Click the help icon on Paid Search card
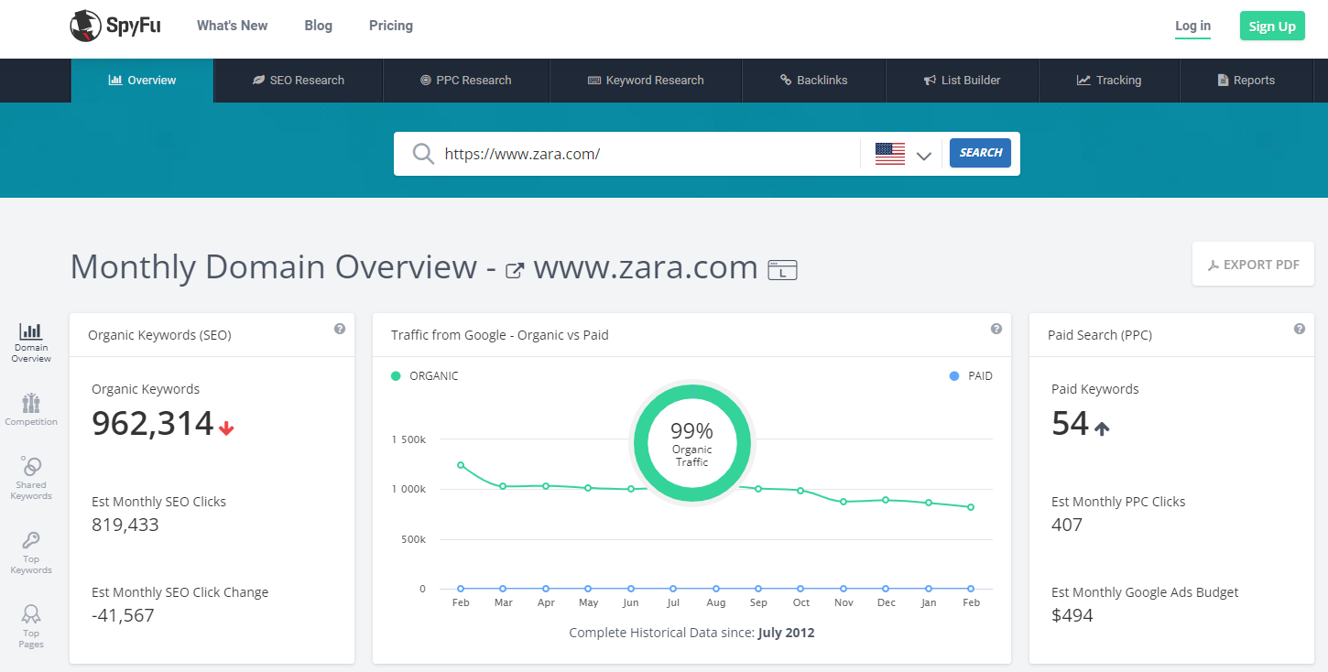This screenshot has height=672, width=1328. [1299, 329]
